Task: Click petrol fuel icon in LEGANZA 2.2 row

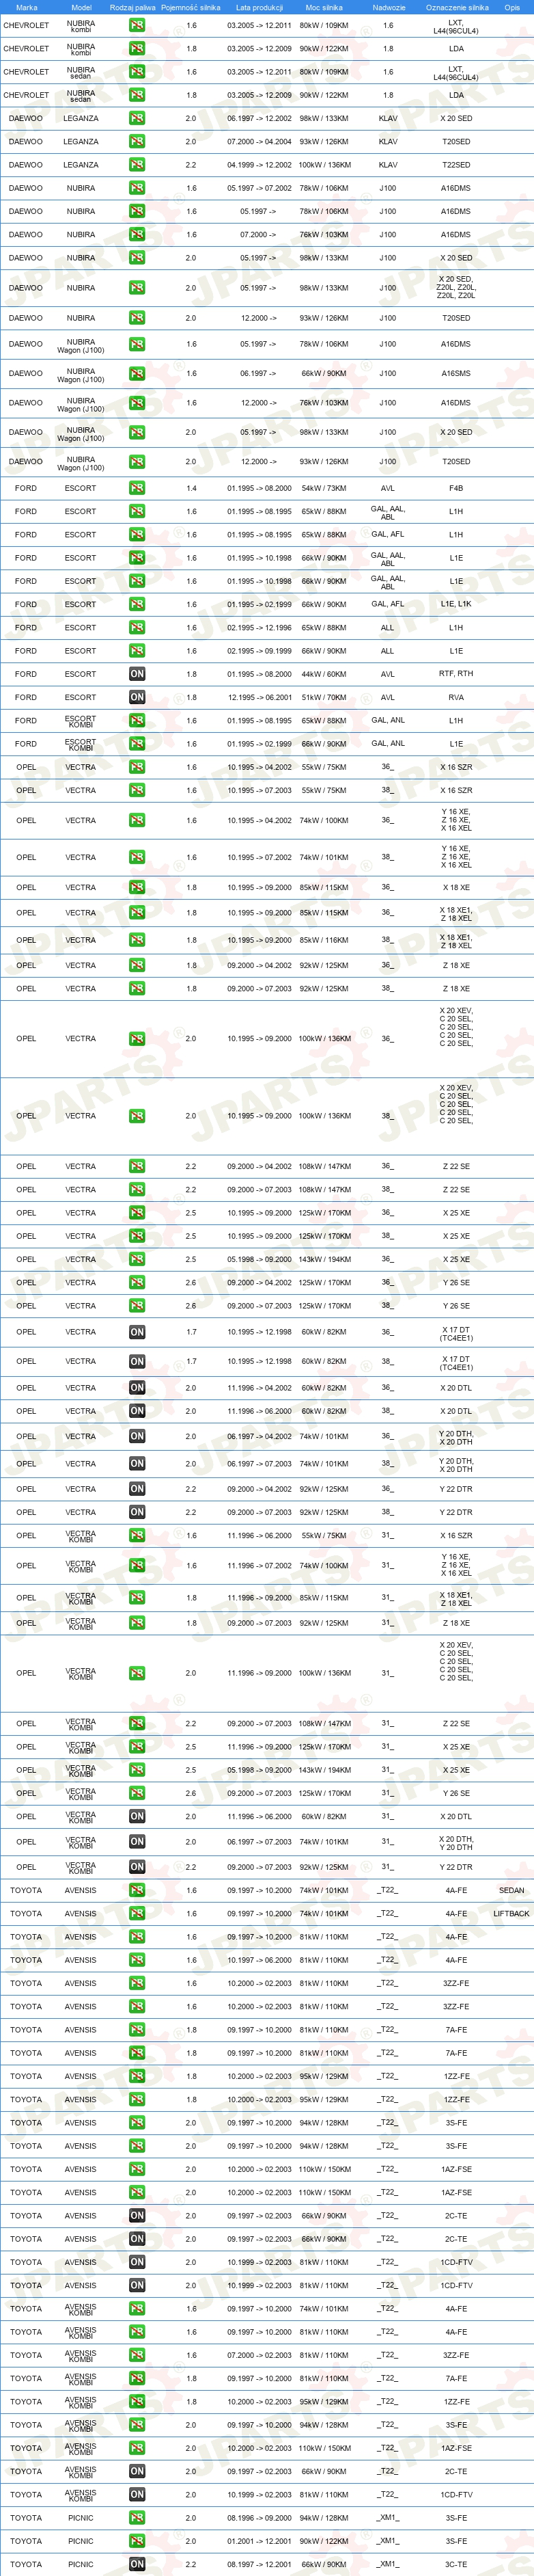Action: (137, 165)
